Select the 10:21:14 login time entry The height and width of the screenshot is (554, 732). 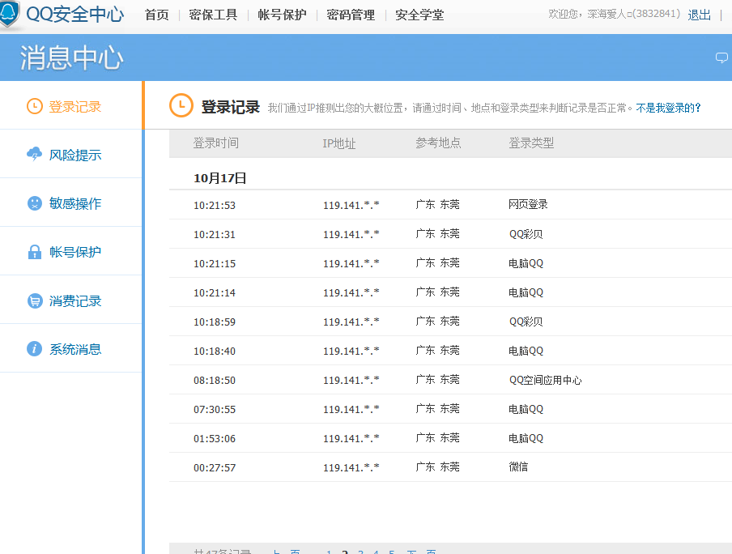tap(215, 293)
